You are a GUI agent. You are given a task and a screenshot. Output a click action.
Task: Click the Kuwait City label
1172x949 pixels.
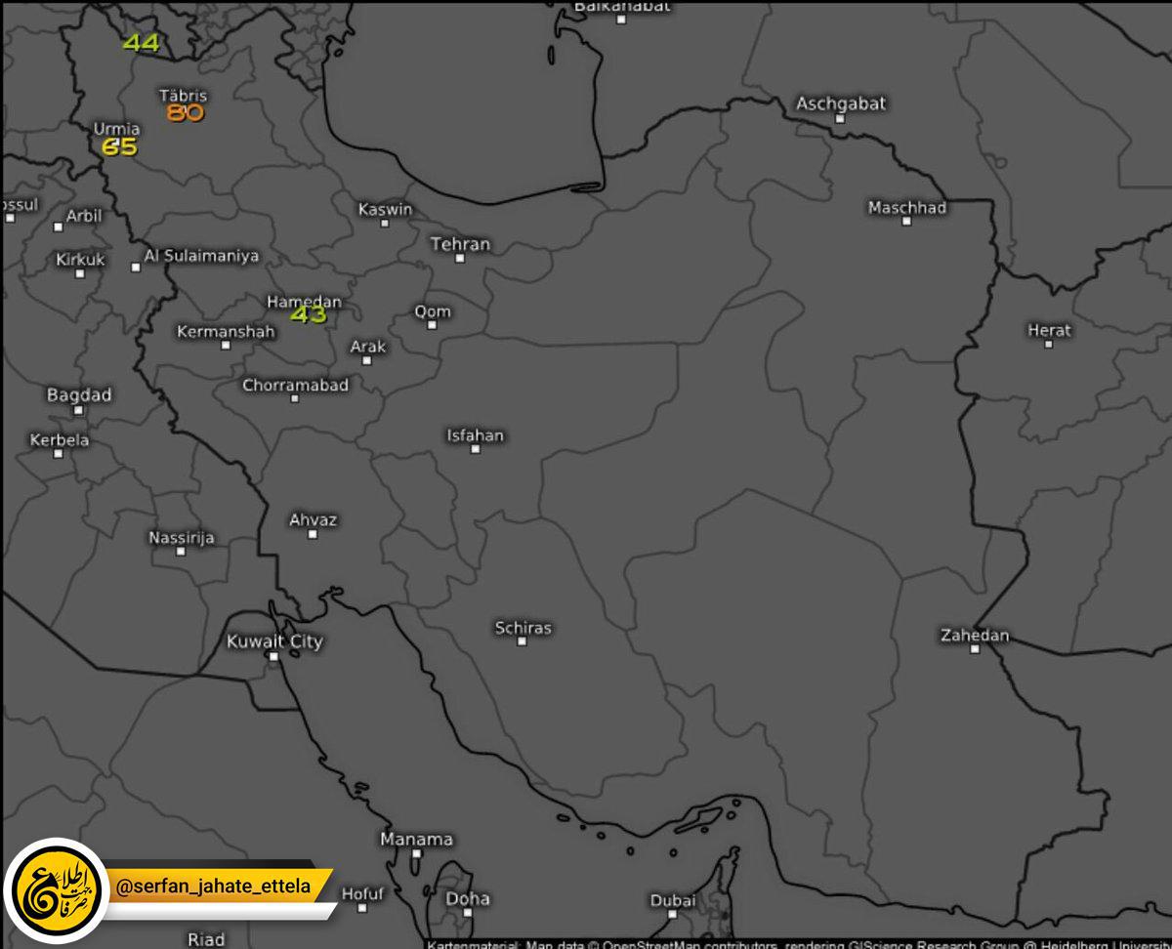click(x=274, y=641)
